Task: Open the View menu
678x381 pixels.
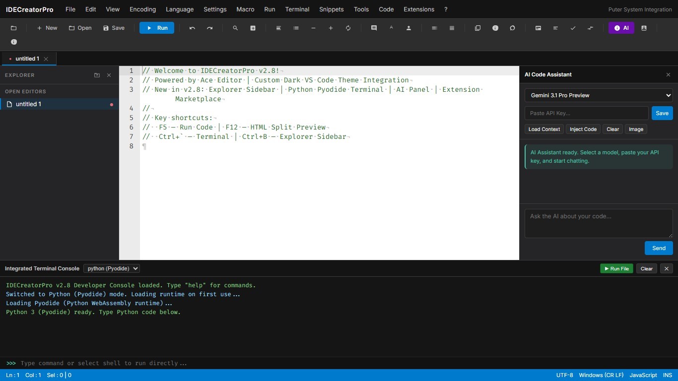Action: tap(113, 9)
